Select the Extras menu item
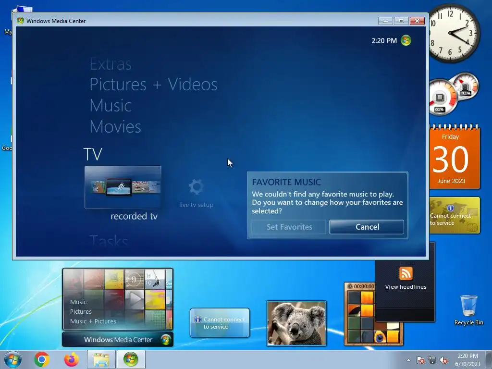 click(111, 64)
